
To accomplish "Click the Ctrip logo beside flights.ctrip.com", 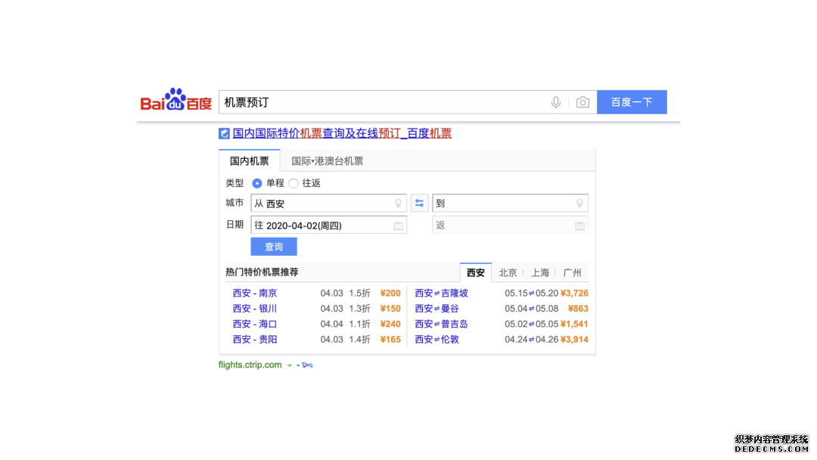I will click(306, 365).
